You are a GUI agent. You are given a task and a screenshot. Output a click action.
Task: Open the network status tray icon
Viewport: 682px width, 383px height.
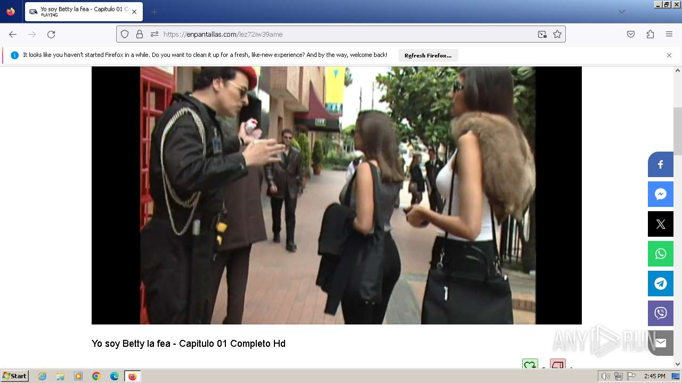pos(619,376)
